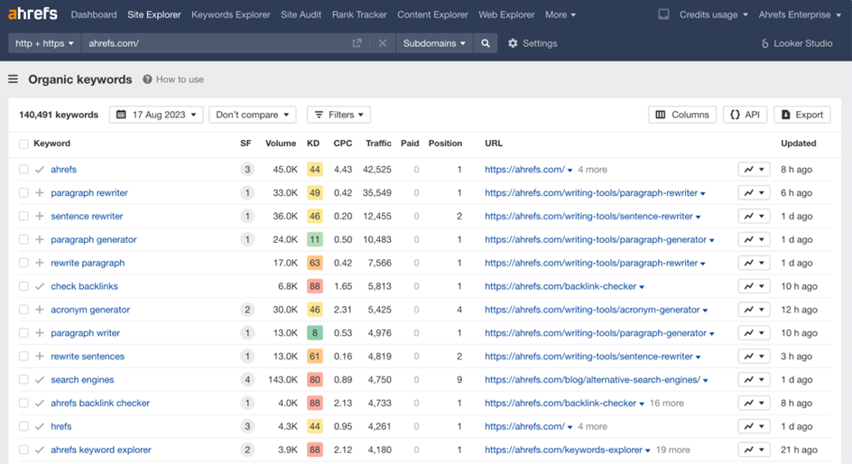Check the paragraph rewriter row checkbox
852x464 pixels.
click(23, 193)
